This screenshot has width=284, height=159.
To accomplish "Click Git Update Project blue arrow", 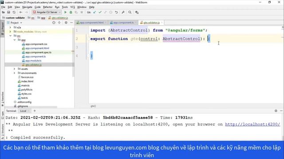I will [95, 12].
